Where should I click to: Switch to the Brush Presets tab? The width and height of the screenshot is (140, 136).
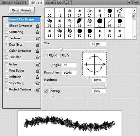[x=14, y=3]
